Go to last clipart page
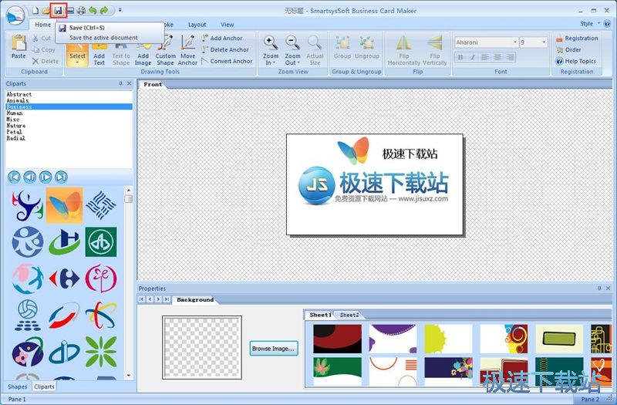The height and width of the screenshot is (405, 617). (61, 177)
